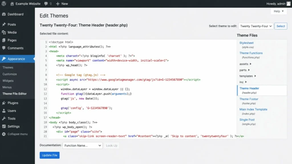Open Customize submenu item
This screenshot has width=292, height=164.
click(10, 74)
